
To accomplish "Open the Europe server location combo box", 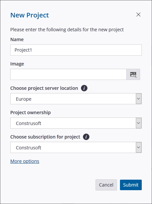I will [x=76, y=99].
